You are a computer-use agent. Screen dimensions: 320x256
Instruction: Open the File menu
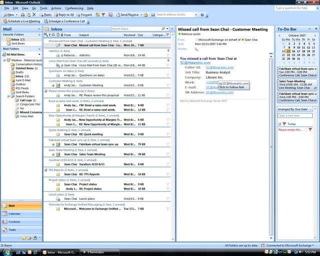(6, 8)
